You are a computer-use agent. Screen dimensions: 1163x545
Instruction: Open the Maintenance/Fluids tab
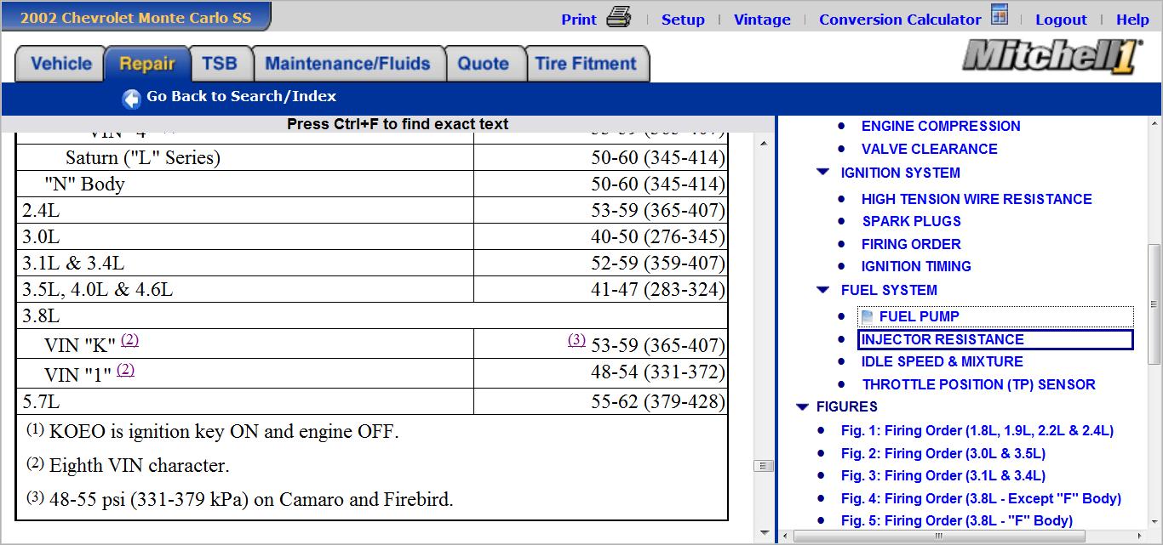[347, 64]
